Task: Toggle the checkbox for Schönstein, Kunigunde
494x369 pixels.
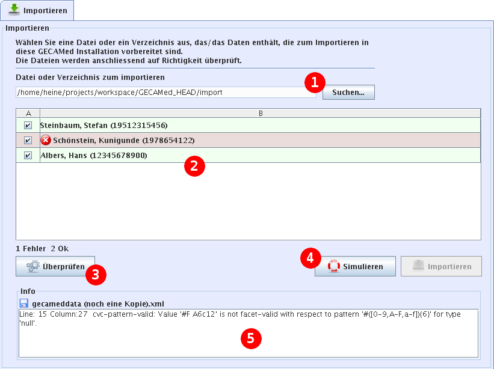Action: 28,141
